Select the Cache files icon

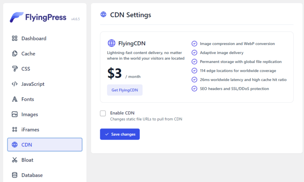14,53
